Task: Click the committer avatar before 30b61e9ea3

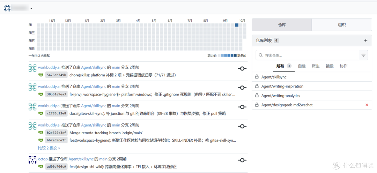Action: [x=40, y=94]
